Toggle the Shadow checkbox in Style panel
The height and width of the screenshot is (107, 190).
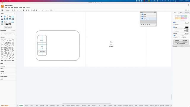tap(182, 36)
